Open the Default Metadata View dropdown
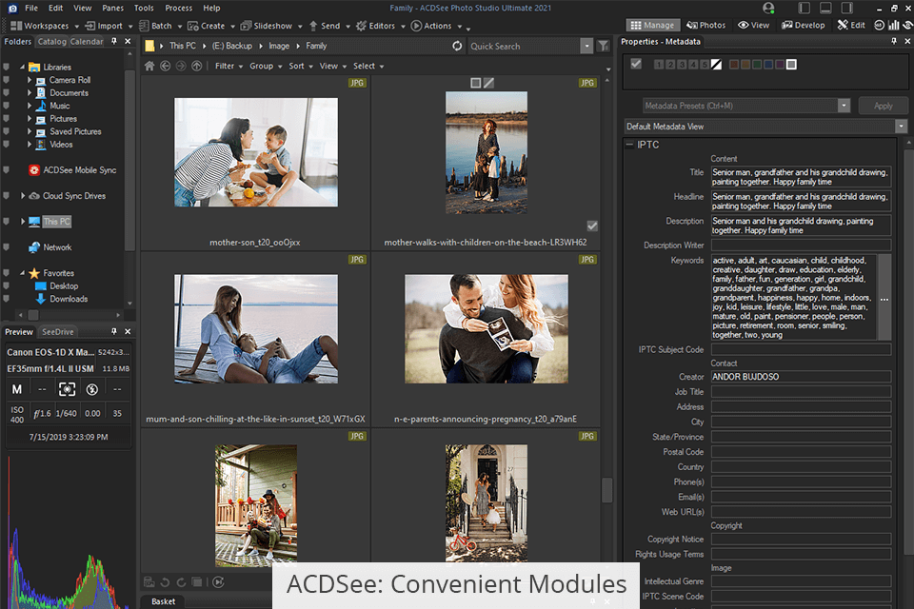The height and width of the screenshot is (609, 914). [901, 126]
